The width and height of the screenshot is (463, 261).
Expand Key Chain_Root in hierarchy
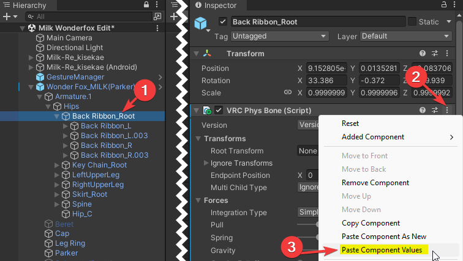click(57, 165)
